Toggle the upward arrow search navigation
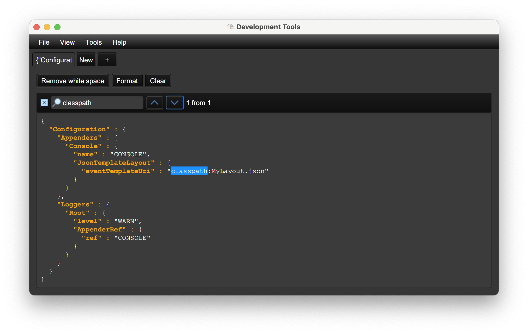The image size is (528, 334). [x=154, y=102]
